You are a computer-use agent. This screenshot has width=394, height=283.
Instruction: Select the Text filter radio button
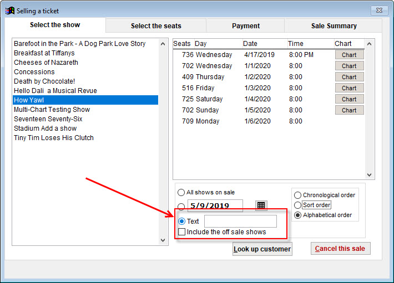(x=181, y=222)
